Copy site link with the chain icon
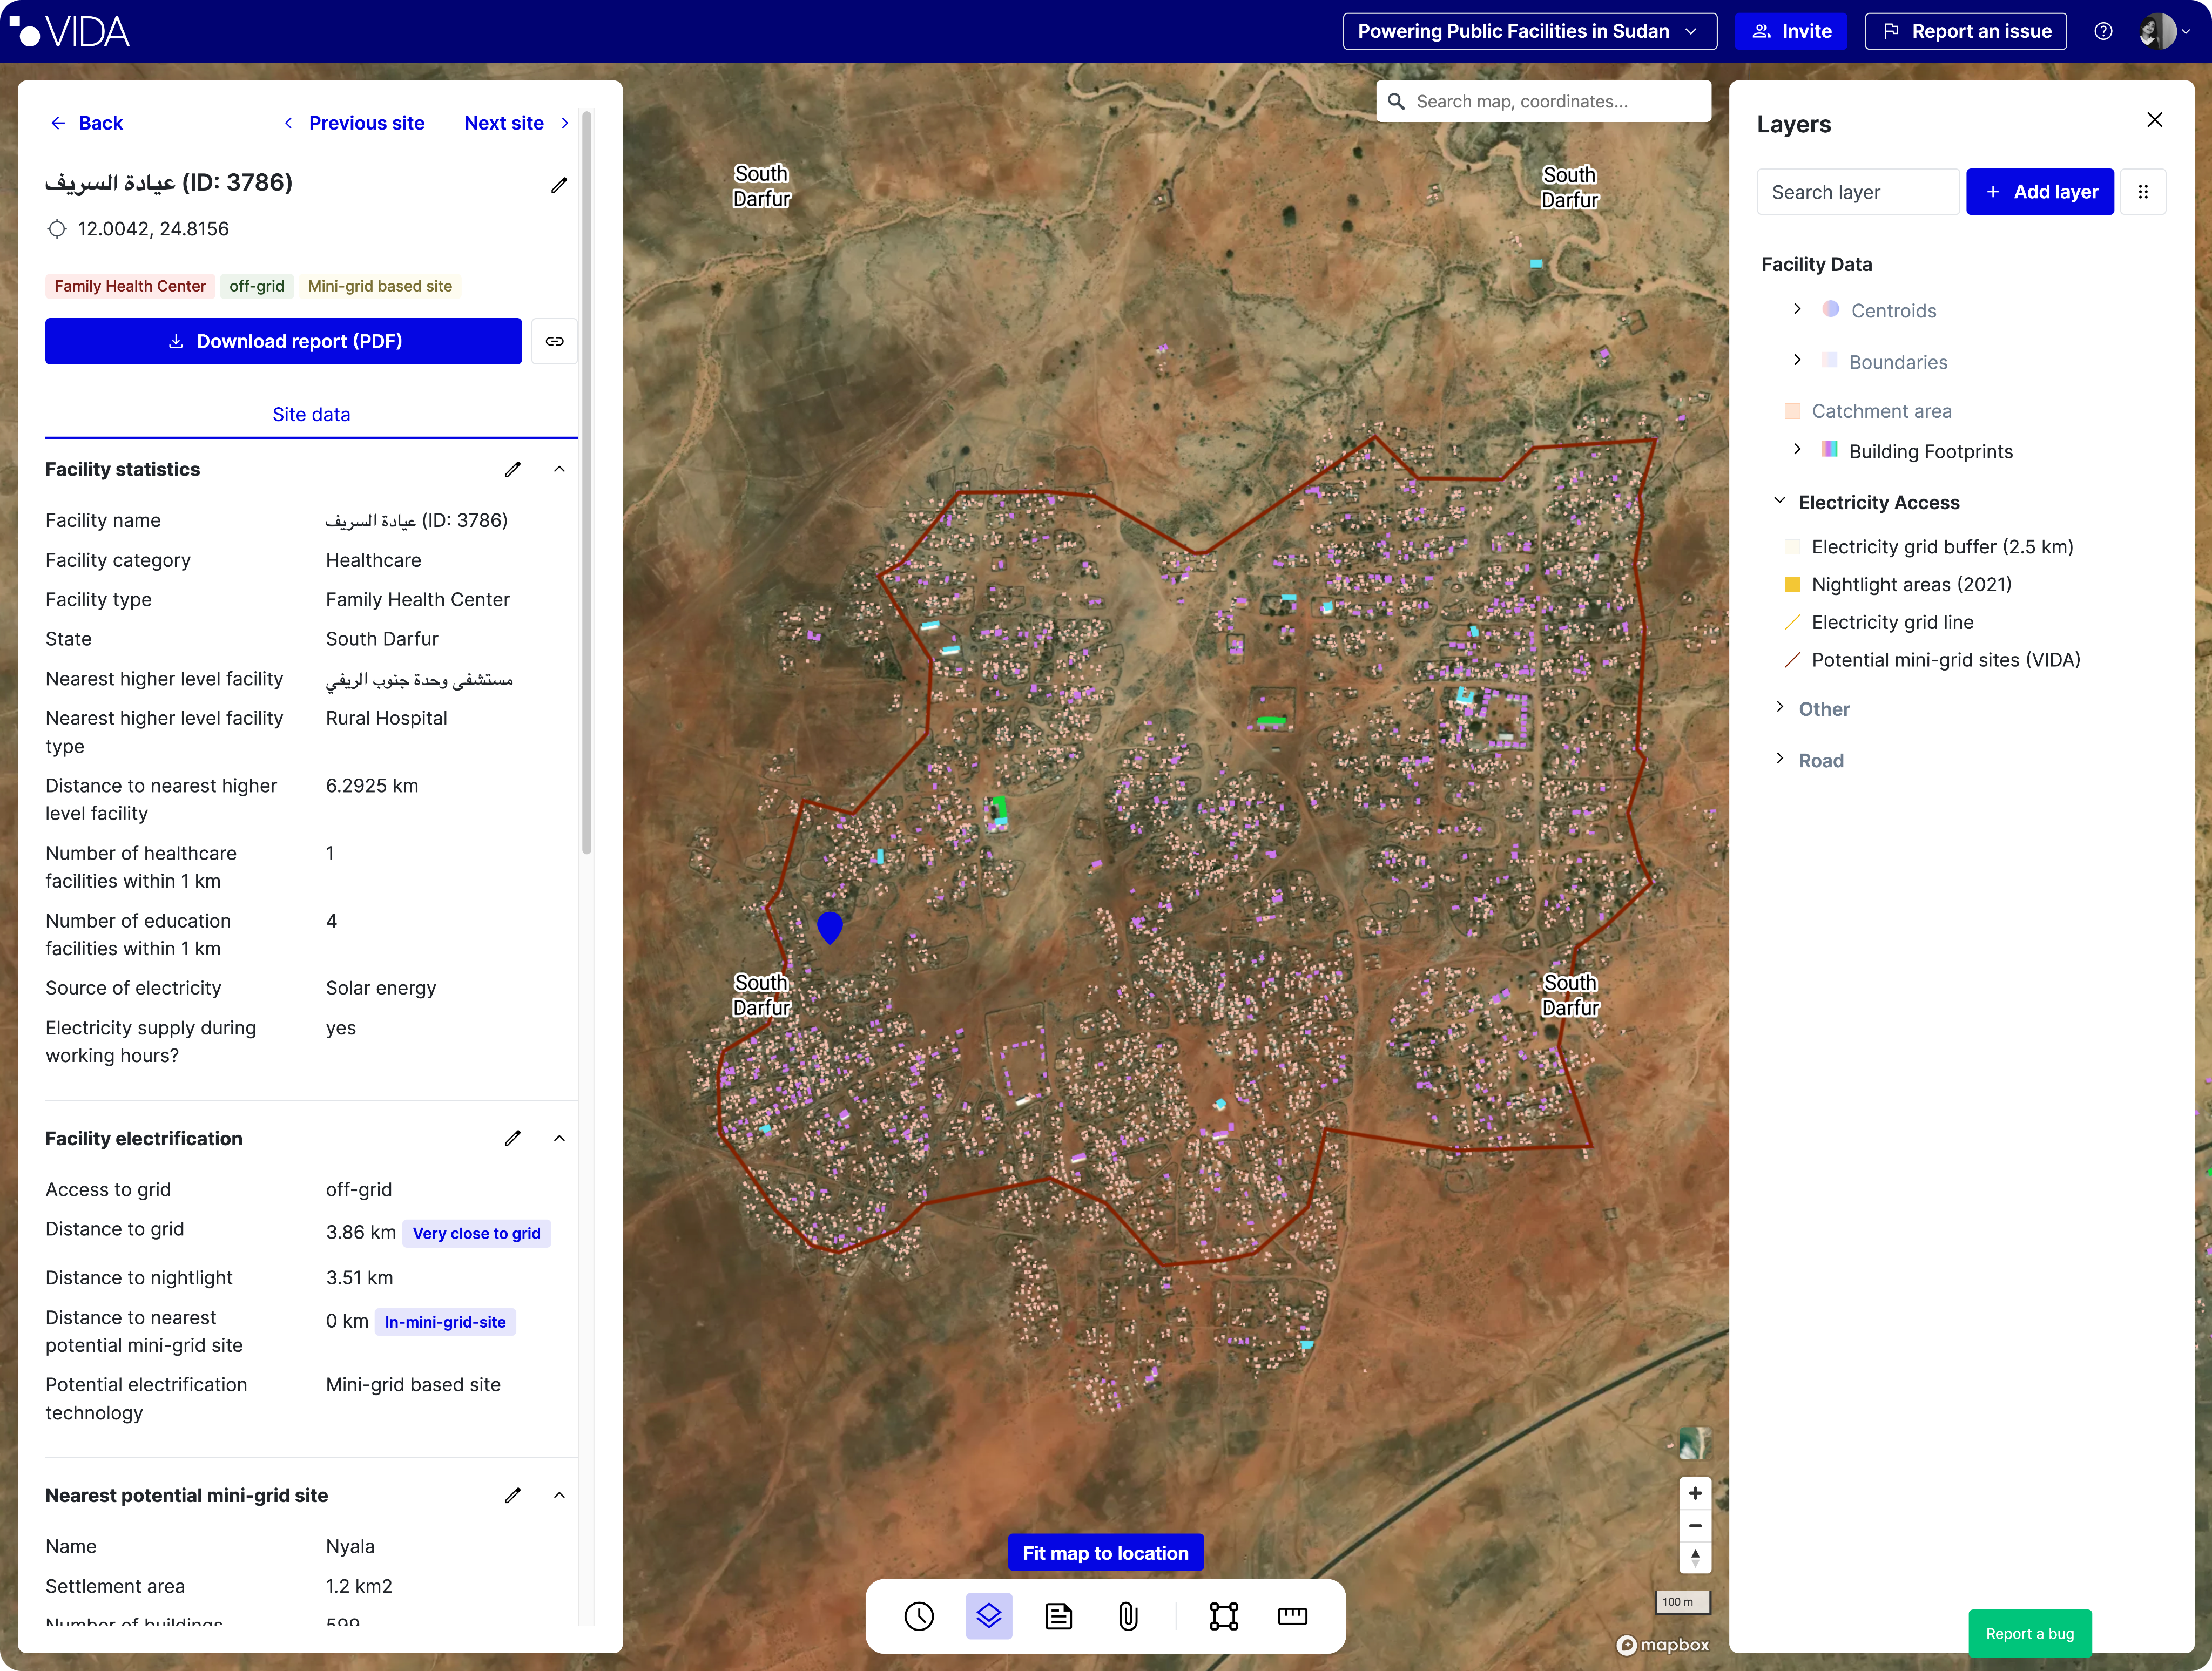2212x1671 pixels. pos(554,341)
